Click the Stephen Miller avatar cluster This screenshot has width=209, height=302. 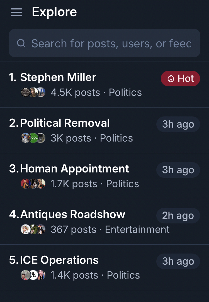[x=33, y=92]
